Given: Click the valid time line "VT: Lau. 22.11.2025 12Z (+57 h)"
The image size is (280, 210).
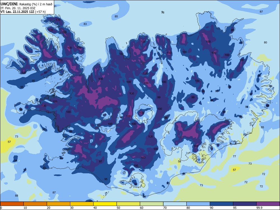Looking at the screenshot, I should (x=23, y=12).
